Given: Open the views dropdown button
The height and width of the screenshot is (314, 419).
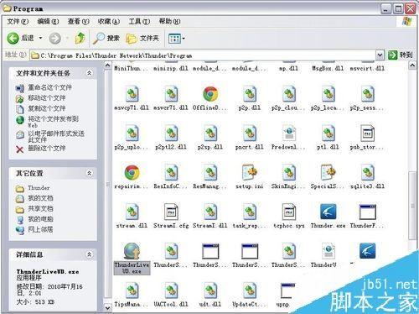Looking at the screenshot, I should coord(177,39).
